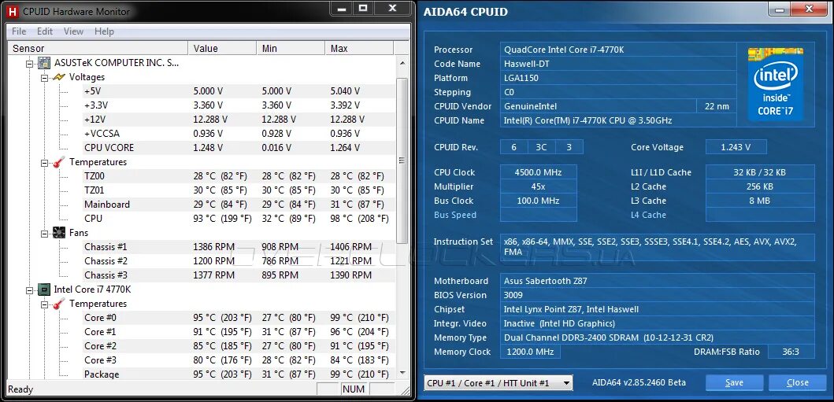Click the Fans fan icon

[59, 233]
